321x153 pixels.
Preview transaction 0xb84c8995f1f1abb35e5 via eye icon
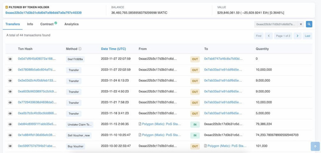point(10,124)
